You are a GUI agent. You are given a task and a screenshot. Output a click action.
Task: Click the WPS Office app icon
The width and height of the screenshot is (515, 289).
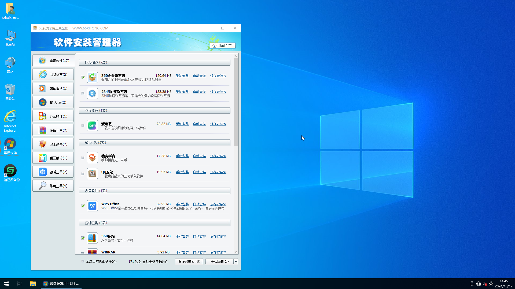pyautogui.click(x=92, y=206)
